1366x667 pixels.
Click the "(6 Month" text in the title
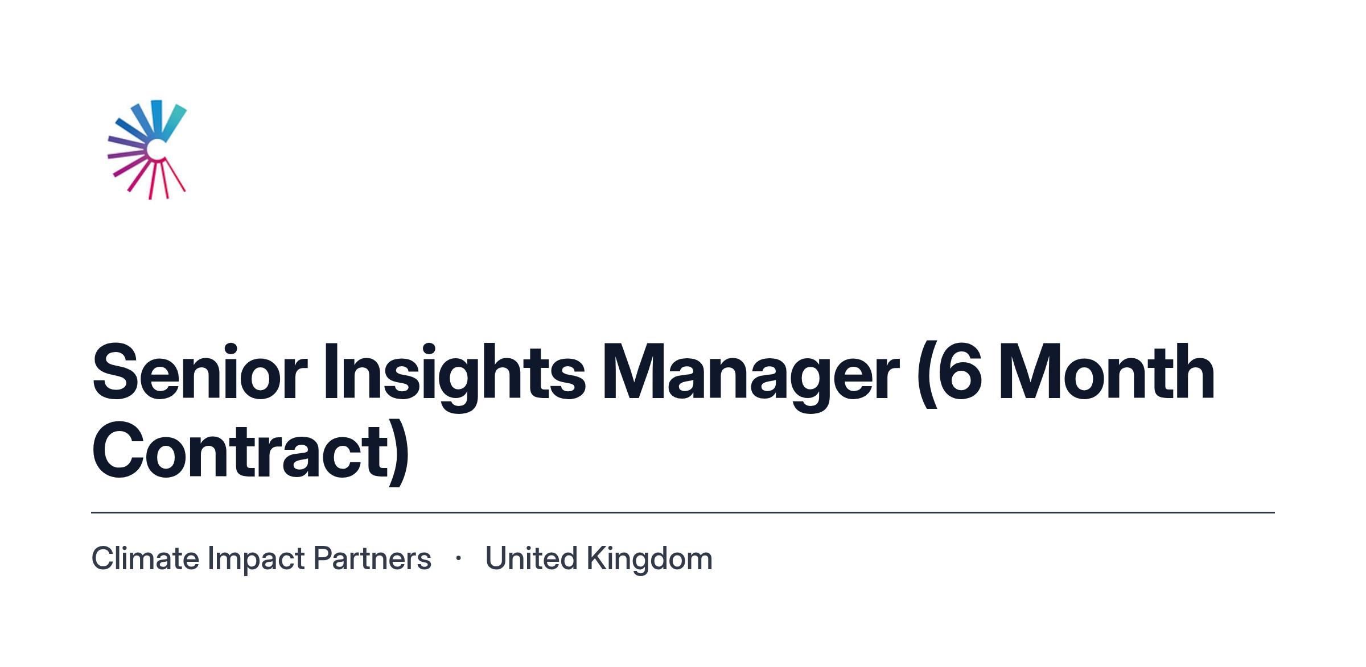point(1066,373)
